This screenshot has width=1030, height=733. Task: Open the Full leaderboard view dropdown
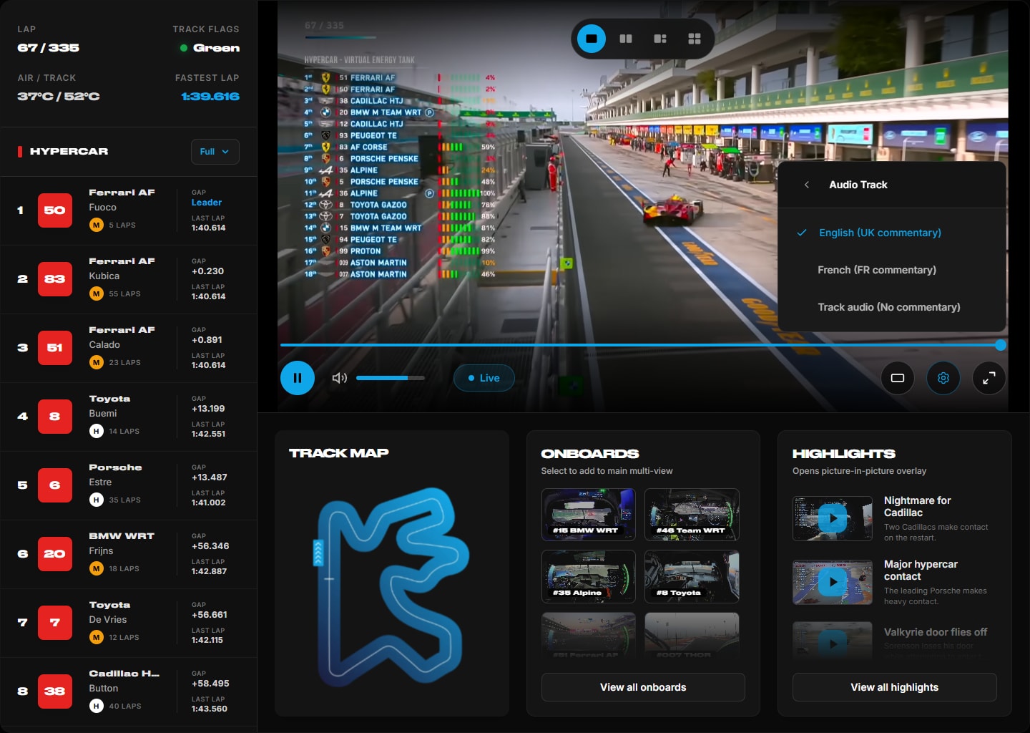pos(215,152)
